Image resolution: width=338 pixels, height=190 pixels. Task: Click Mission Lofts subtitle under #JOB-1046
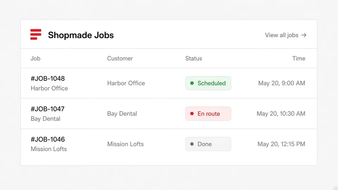click(49, 149)
